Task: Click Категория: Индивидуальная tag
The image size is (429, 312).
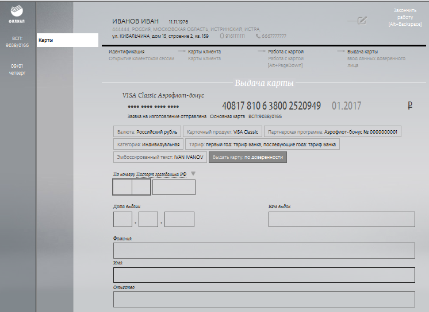Action: click(148, 144)
